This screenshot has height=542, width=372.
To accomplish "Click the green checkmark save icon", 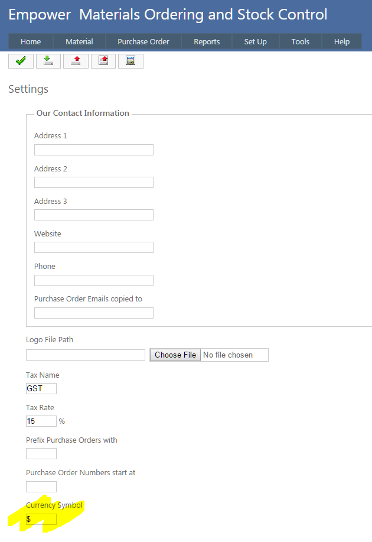I will click(21, 61).
